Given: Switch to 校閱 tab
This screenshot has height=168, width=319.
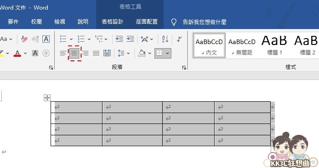Looking at the screenshot, I should coord(36,22).
